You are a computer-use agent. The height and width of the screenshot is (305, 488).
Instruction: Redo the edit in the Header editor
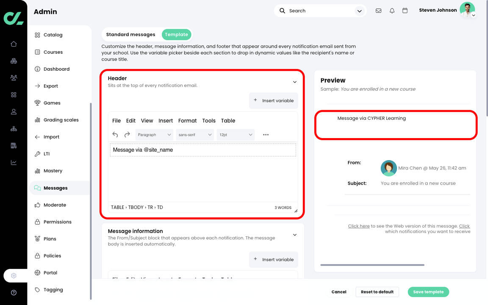127,134
